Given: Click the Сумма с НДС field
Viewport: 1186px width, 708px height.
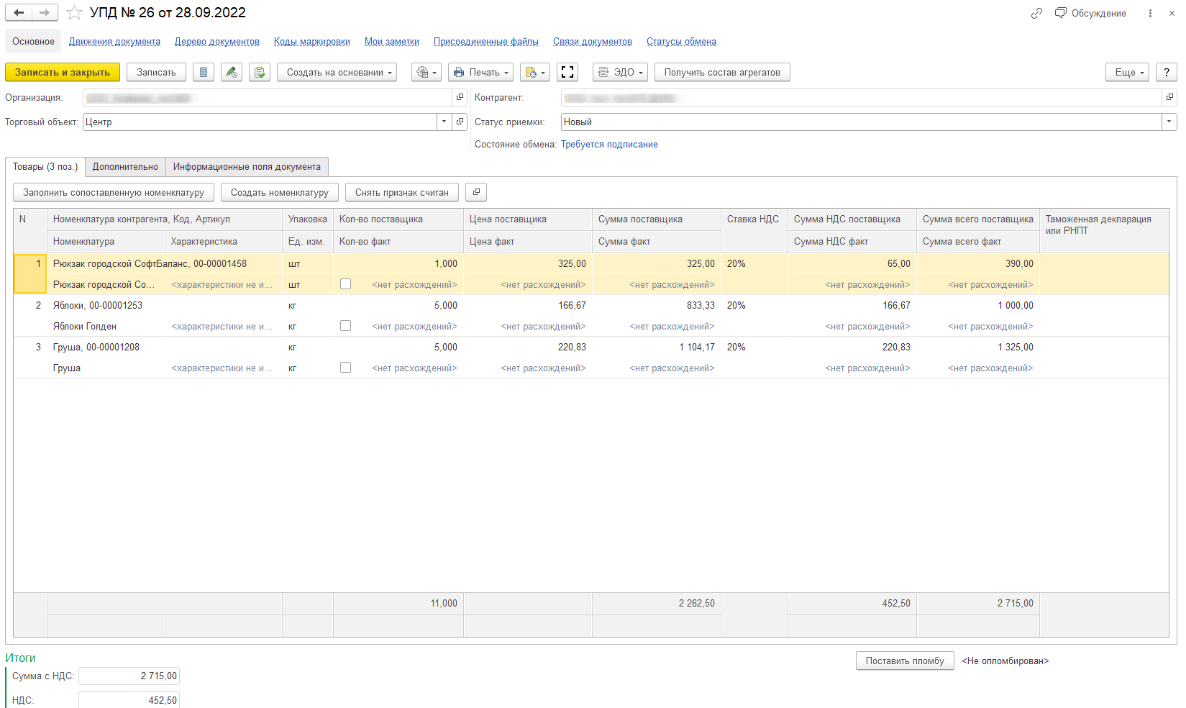Looking at the screenshot, I should point(129,676).
